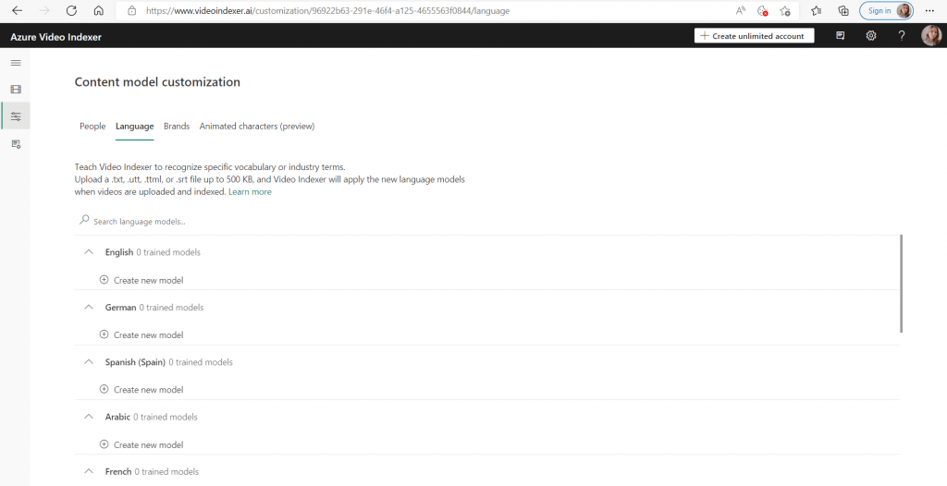Go back with the browser back arrow
Screen dimensions: 947x486
tap(17, 10)
